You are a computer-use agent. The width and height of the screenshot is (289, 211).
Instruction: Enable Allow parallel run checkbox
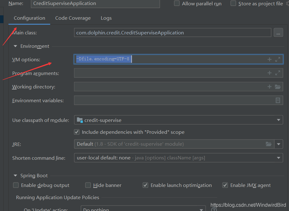177,3
